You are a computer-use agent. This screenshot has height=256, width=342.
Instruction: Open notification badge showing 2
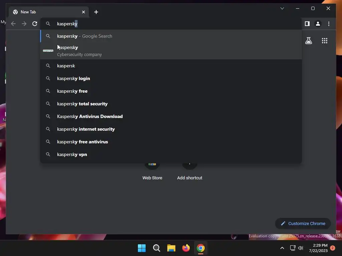(333, 248)
